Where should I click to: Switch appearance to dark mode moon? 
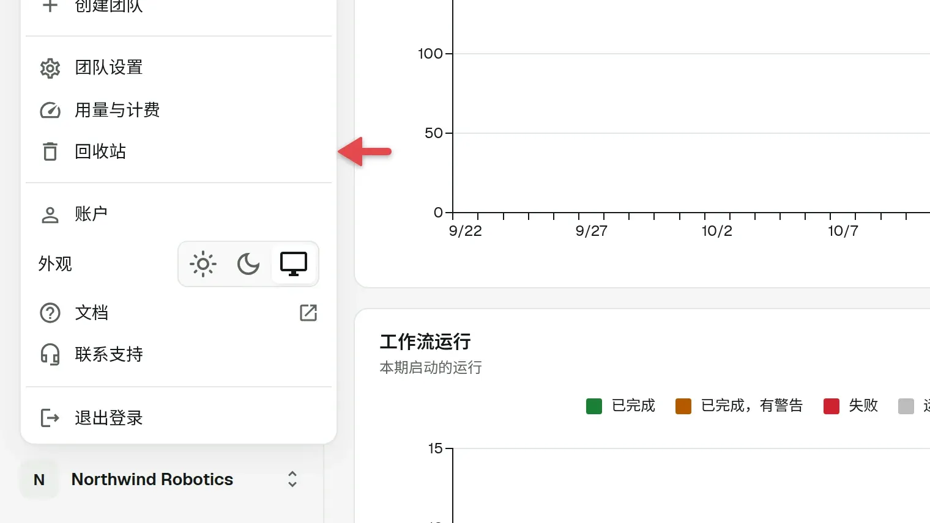248,264
